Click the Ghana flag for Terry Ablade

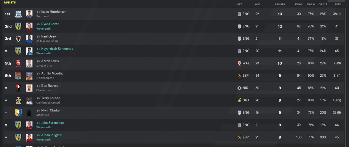[x=239, y=100]
